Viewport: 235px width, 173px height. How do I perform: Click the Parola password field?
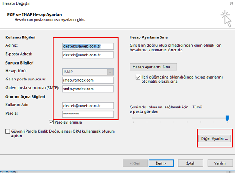coord(88,114)
